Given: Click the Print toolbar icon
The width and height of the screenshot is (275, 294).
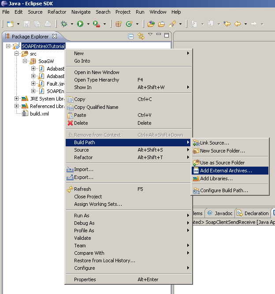Looking at the screenshot, I should click(48, 24).
